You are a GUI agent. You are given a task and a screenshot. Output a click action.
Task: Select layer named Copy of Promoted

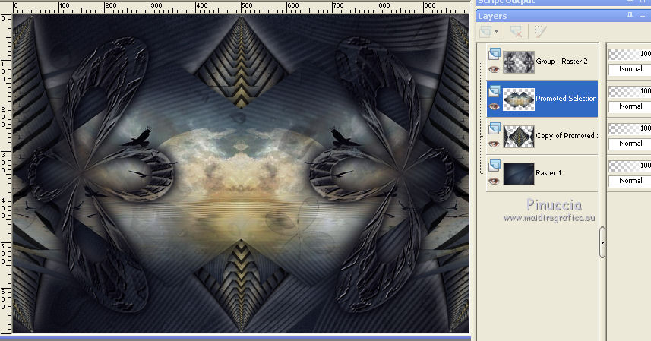point(565,136)
